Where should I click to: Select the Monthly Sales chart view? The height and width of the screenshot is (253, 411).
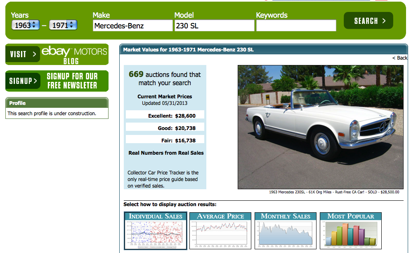(286, 231)
